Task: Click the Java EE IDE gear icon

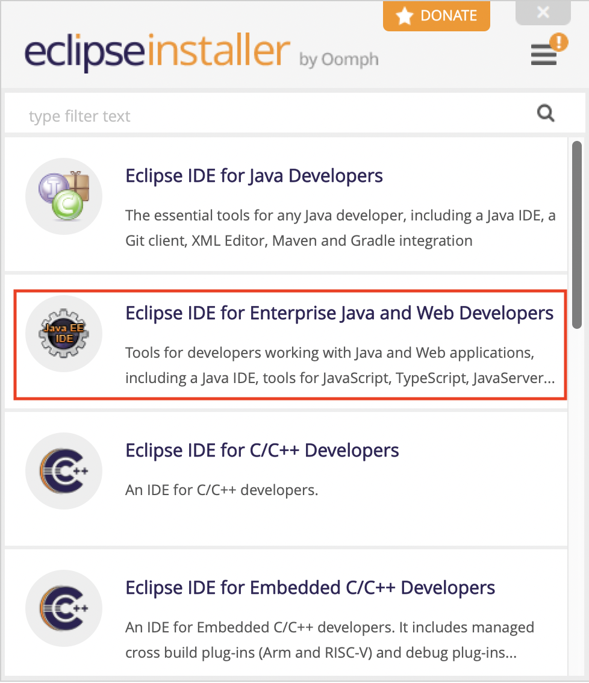Action: pos(64,334)
